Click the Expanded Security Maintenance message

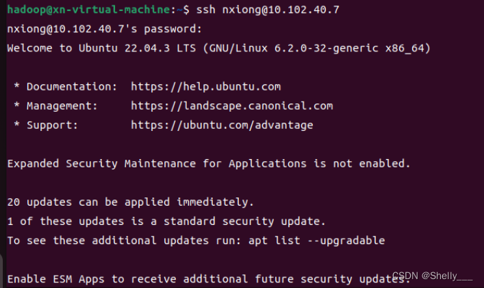click(x=209, y=164)
